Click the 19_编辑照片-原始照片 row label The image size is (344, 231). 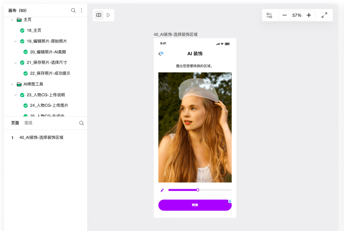(47, 41)
